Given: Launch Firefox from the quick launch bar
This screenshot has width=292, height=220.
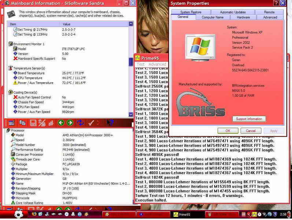Looking at the screenshot, I should [34, 214].
